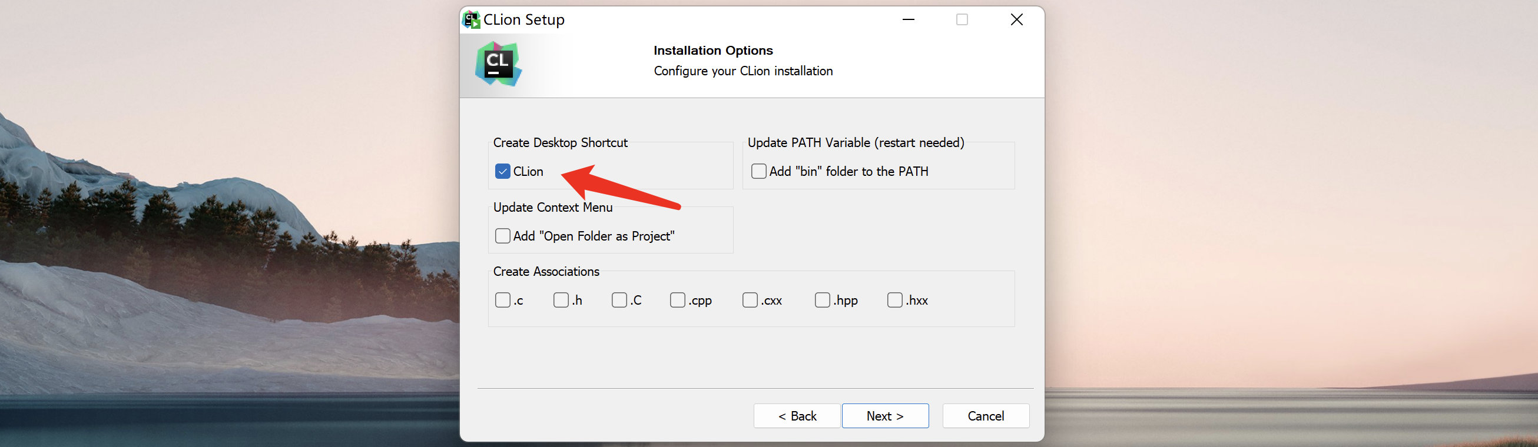Go to the next step with Next >
1538x447 pixels.
pyautogui.click(x=886, y=416)
